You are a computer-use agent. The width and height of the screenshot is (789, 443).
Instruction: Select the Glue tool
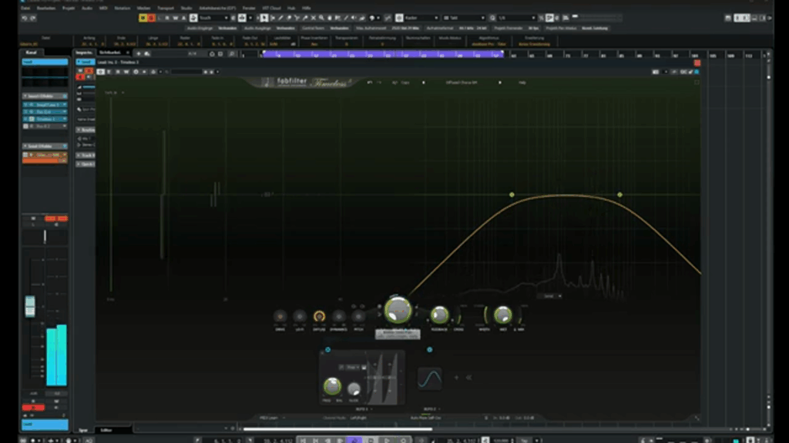[x=305, y=18]
